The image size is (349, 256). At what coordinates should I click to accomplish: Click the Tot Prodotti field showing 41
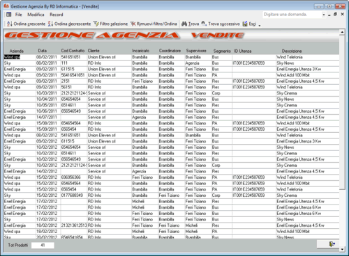43,245
